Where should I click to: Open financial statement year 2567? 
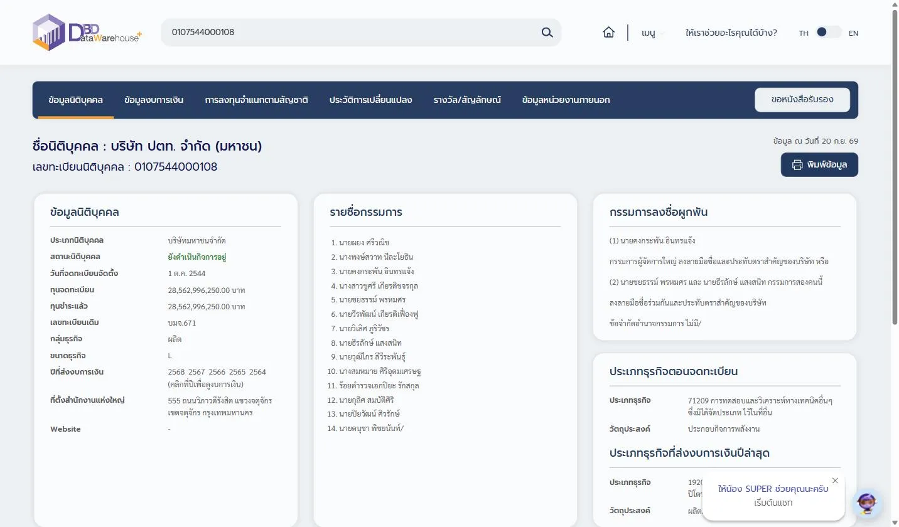[197, 372]
